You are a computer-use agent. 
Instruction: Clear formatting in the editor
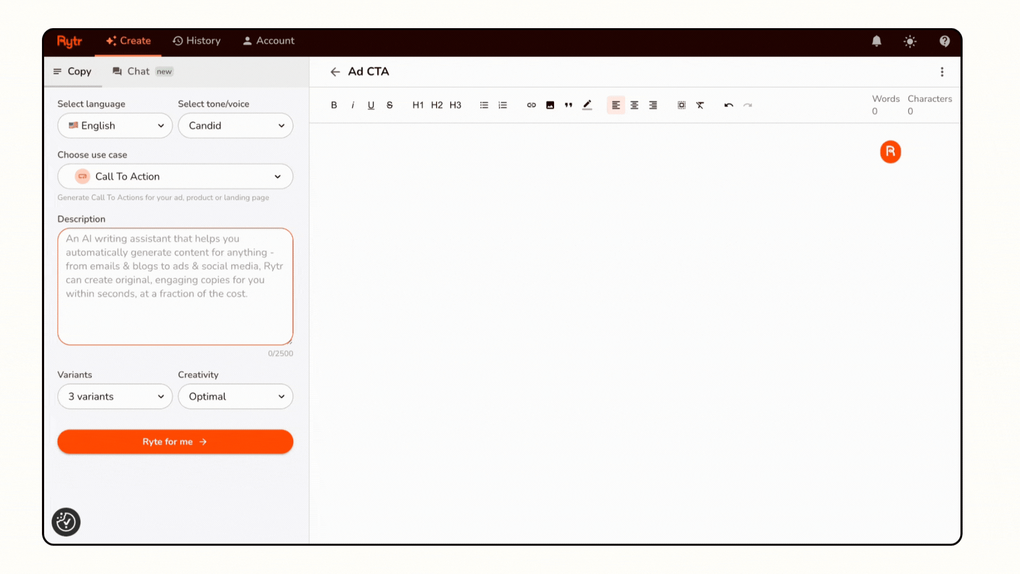[700, 105]
